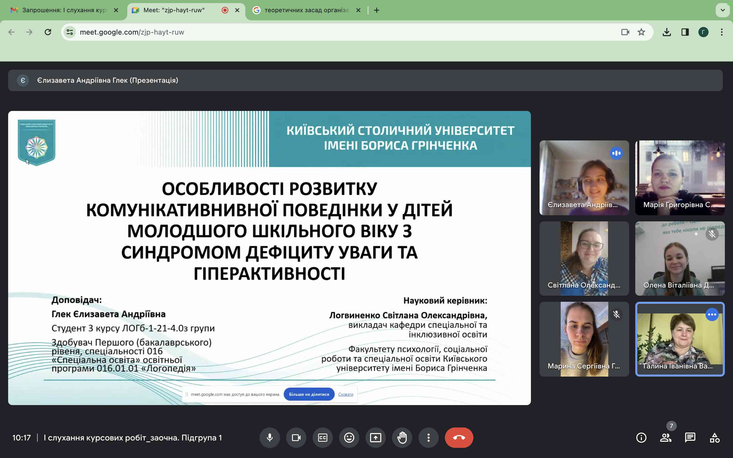Open meeting details info panel
Image resolution: width=733 pixels, height=458 pixels.
tap(642, 437)
